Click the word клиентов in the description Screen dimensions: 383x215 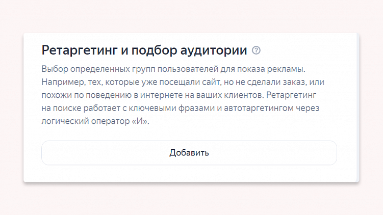pos(246,95)
